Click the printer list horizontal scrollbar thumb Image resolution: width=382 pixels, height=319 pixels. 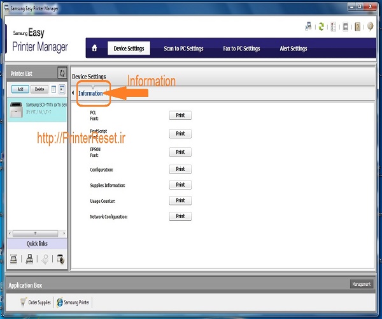click(35, 234)
